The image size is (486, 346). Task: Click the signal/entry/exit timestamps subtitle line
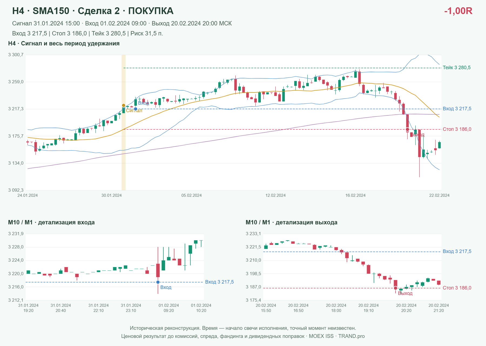point(122,24)
